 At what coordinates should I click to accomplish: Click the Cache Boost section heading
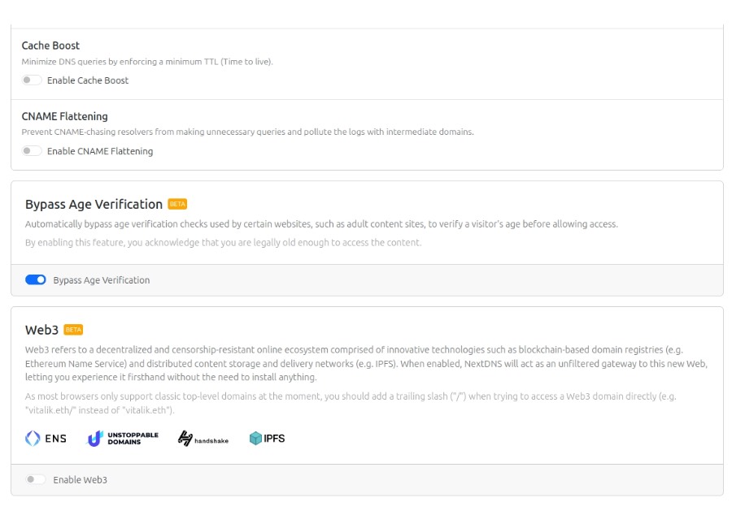pyautogui.click(x=50, y=45)
